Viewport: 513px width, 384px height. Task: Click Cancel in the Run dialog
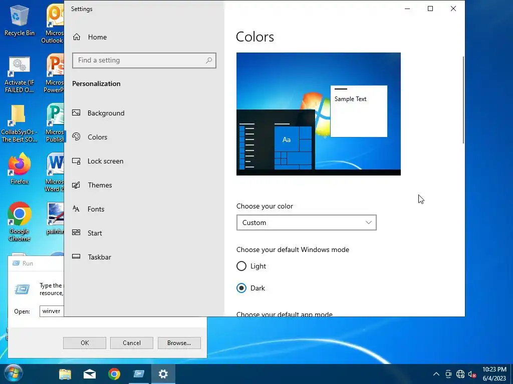point(132,343)
